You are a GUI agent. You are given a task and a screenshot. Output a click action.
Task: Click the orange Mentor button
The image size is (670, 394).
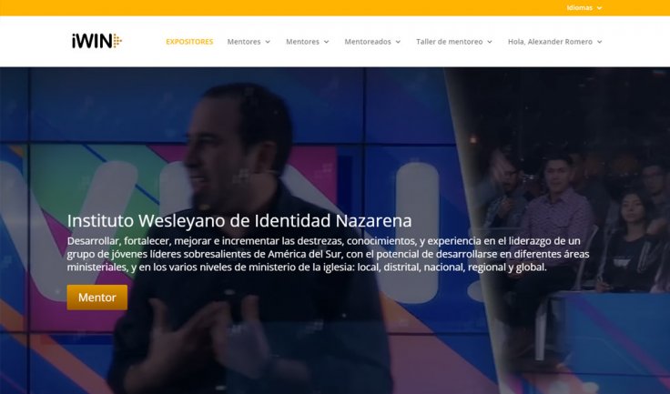coord(97,298)
